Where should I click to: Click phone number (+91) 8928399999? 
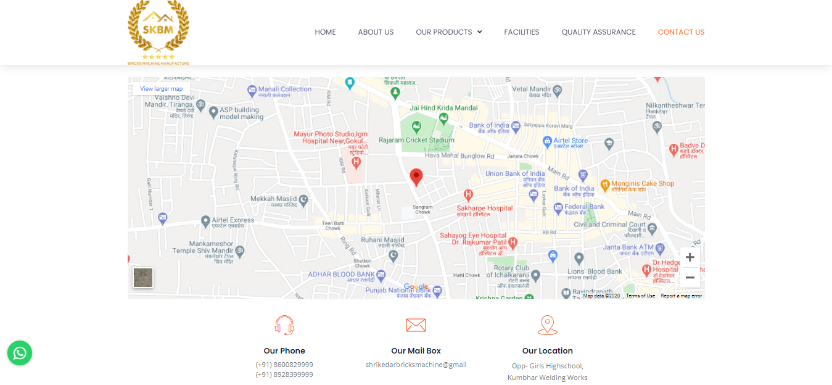284,375
